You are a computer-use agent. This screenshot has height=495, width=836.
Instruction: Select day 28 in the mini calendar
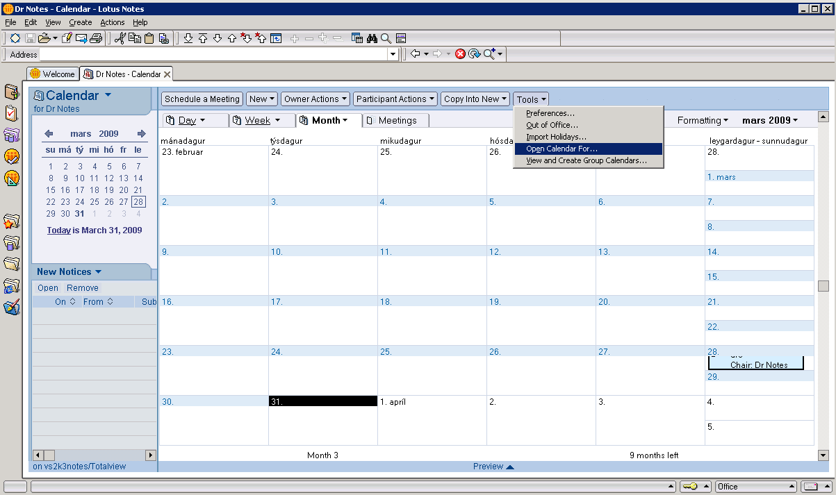[138, 202]
